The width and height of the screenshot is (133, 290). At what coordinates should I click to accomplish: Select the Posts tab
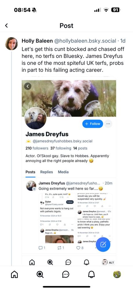[x=30, y=172]
